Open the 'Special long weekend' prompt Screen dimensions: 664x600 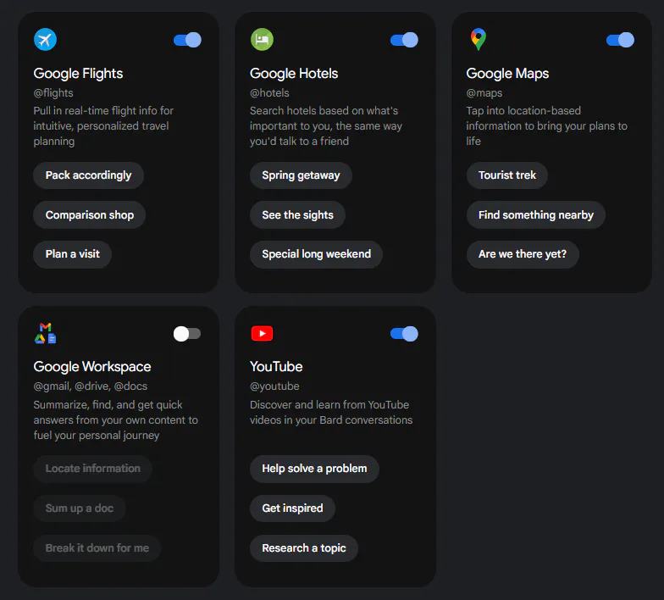[316, 254]
